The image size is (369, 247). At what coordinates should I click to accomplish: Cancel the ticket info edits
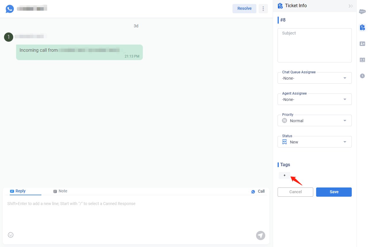[x=295, y=192]
